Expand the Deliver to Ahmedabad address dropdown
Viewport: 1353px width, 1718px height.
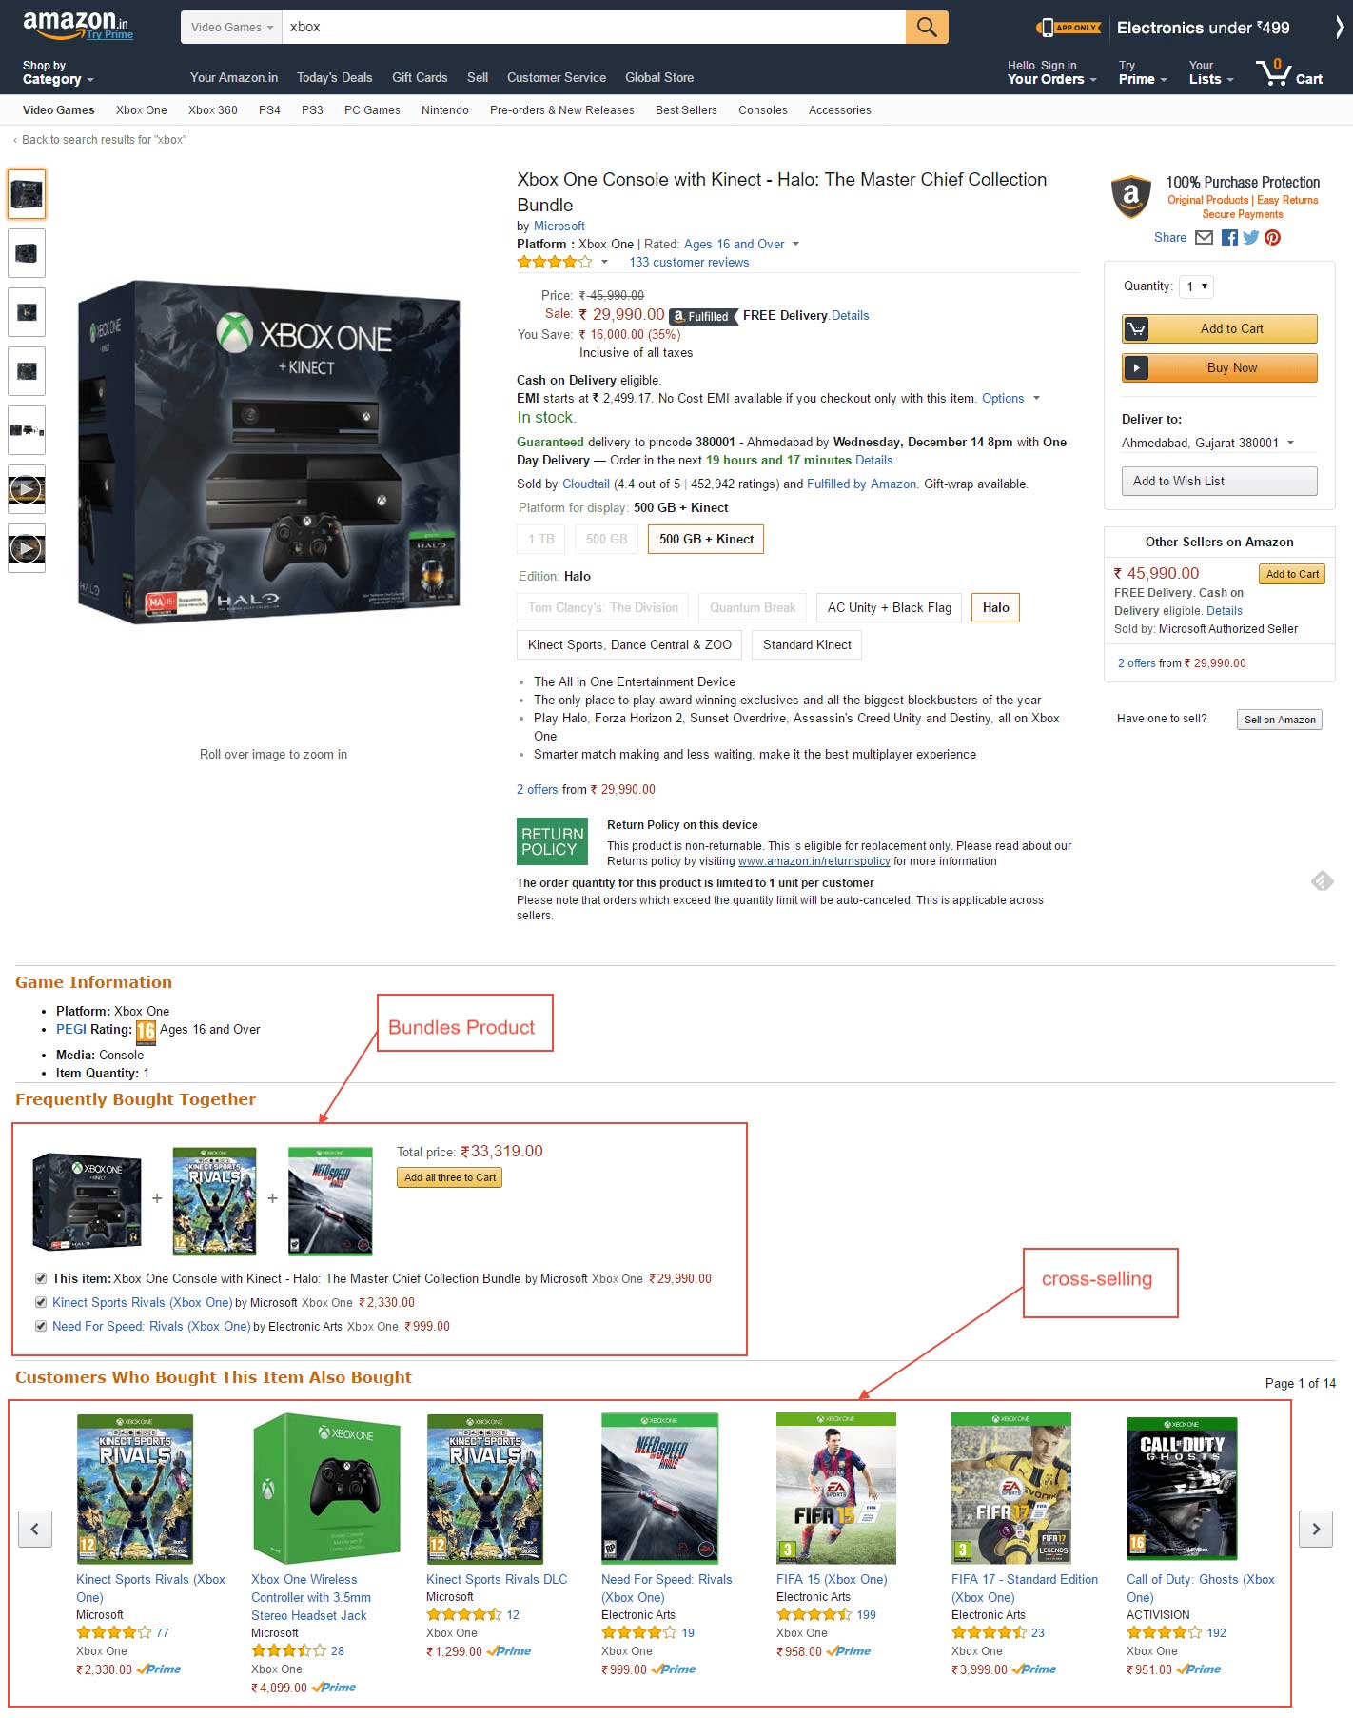pos(1208,443)
